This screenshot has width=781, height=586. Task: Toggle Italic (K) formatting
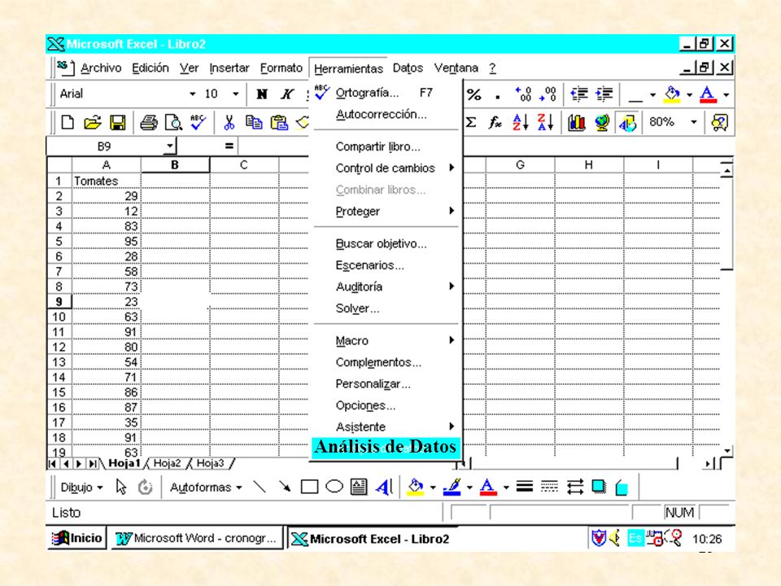(287, 94)
